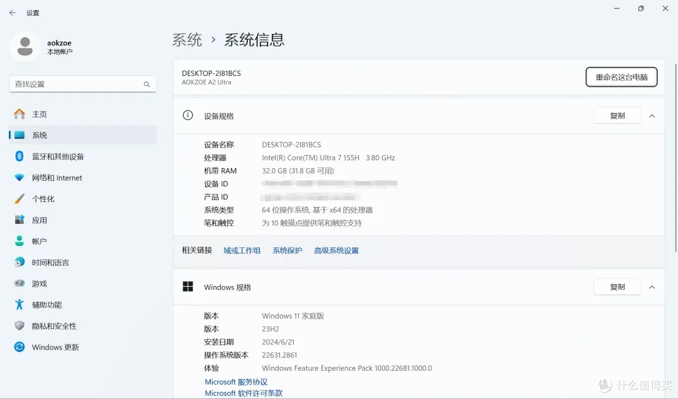Collapse the 设备规格 section with its chevron
Image resolution: width=678 pixels, height=399 pixels.
tap(652, 116)
